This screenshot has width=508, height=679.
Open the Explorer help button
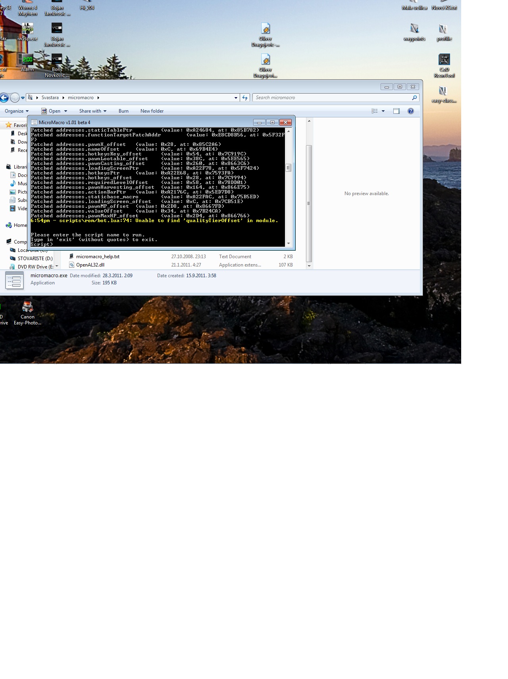pyautogui.click(x=411, y=111)
